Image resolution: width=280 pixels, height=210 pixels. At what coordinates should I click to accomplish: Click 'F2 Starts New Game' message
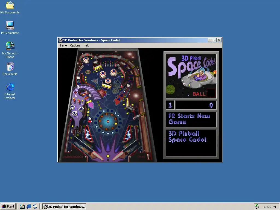(x=191, y=119)
